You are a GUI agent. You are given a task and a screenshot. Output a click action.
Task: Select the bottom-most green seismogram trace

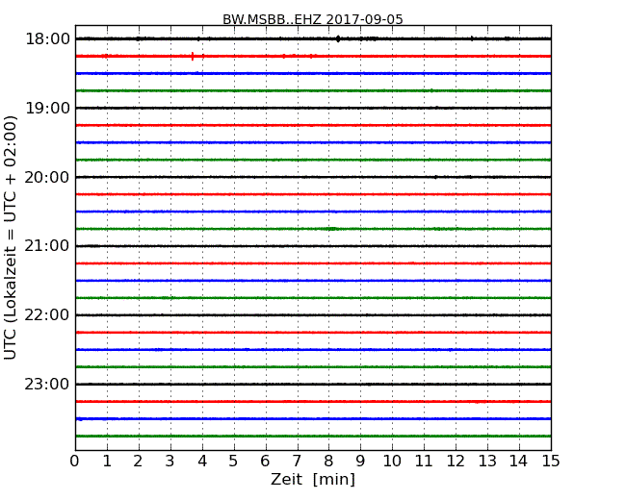tap(313, 437)
